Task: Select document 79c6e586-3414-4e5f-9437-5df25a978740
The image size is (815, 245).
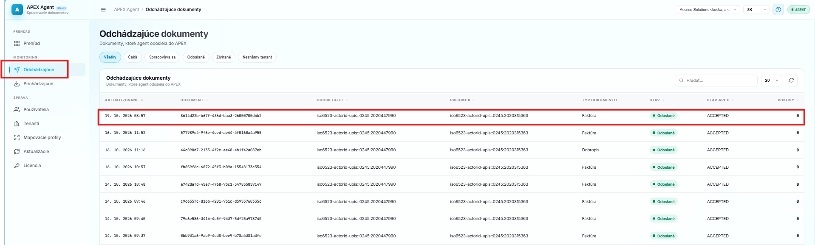Action: click(221, 219)
